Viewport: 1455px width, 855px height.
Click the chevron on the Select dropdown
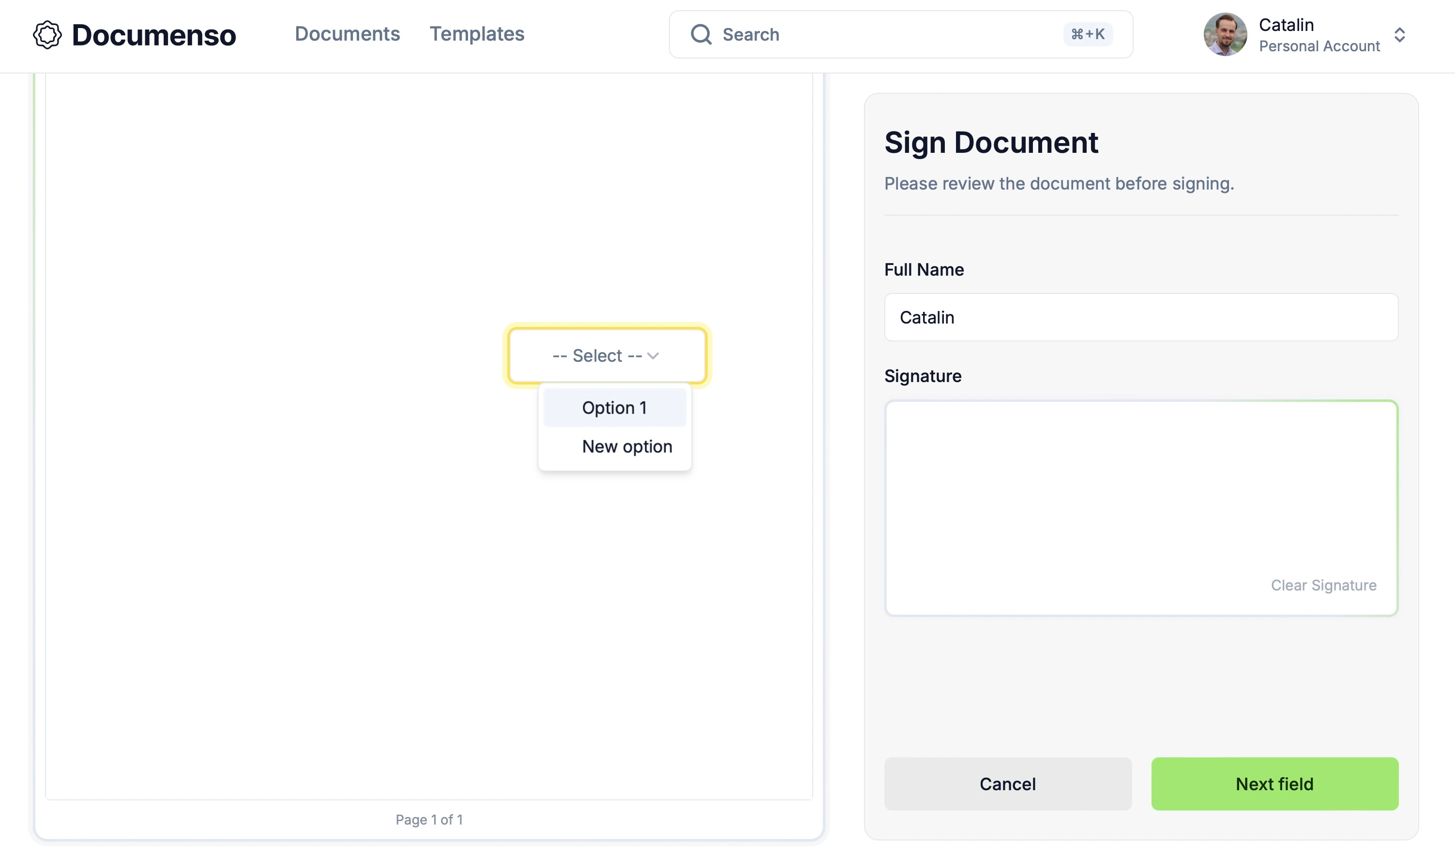click(653, 356)
